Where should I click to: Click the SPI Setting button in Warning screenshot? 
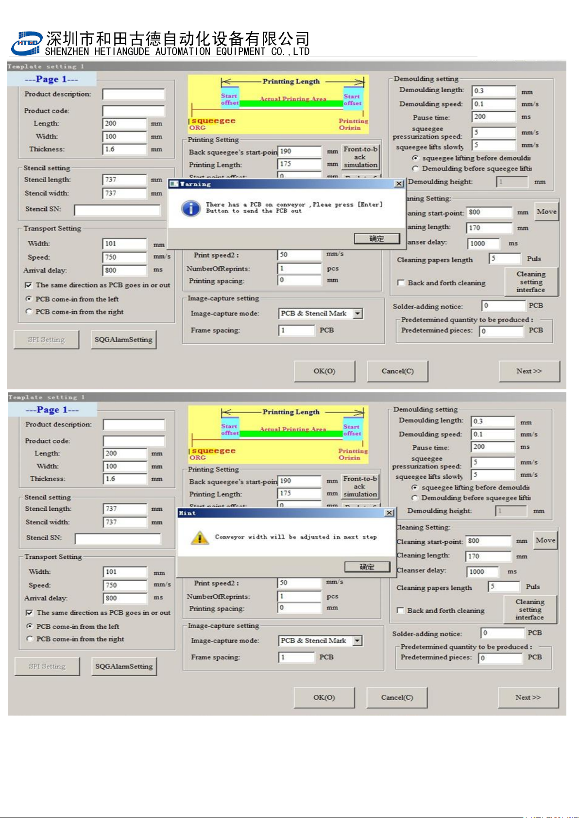pos(46,339)
